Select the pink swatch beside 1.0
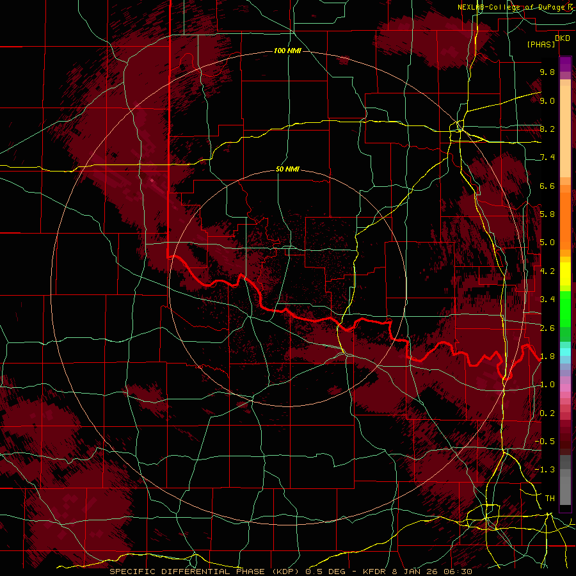576x576 pixels. coord(565,388)
